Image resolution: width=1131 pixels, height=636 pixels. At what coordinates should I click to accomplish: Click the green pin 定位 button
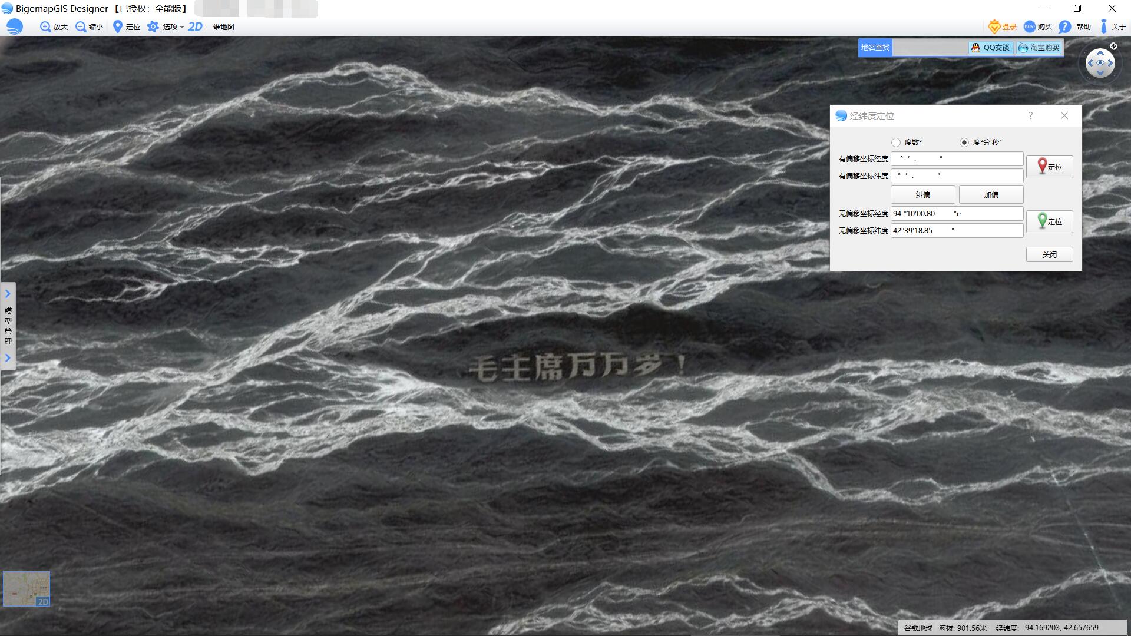[1049, 221]
